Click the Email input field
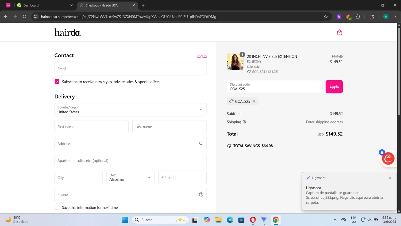The image size is (401, 226). pos(130,69)
